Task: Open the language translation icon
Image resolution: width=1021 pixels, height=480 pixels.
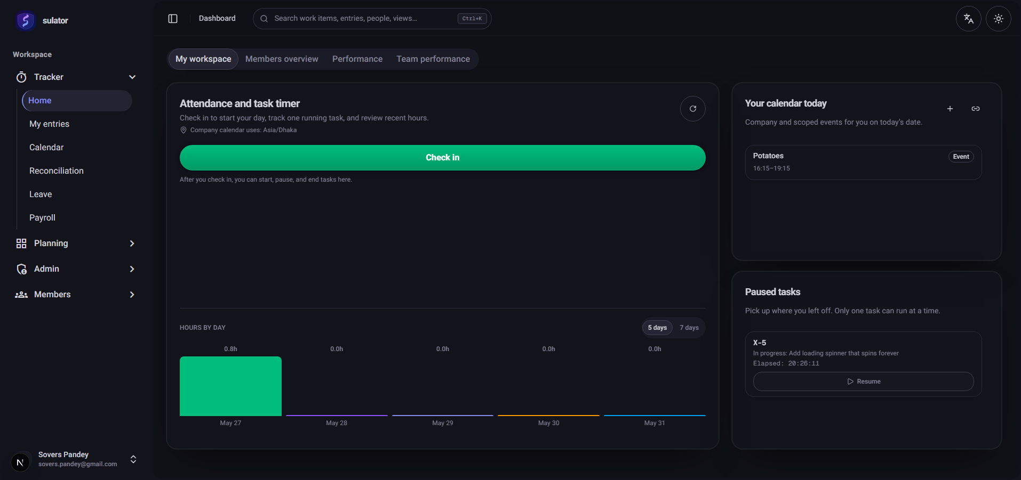Action: click(969, 19)
